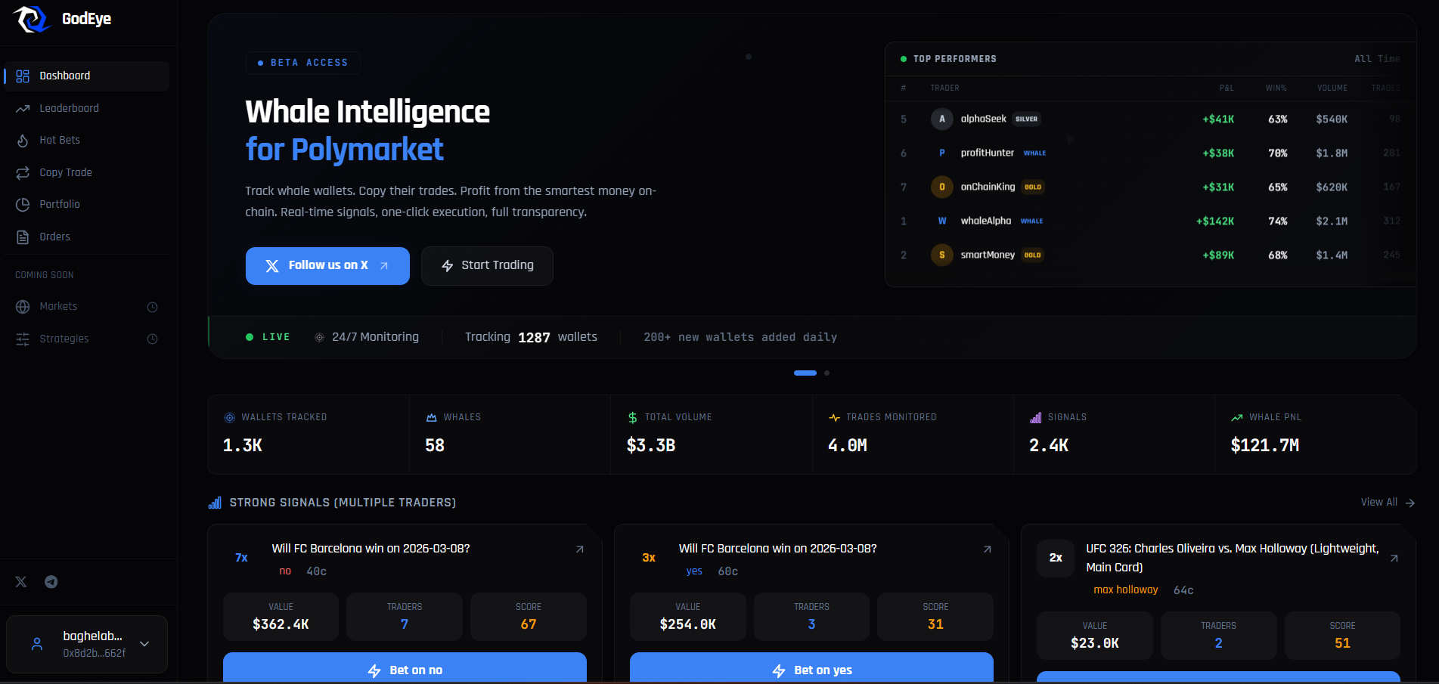Click the BETA ACCESS badge

tap(302, 63)
